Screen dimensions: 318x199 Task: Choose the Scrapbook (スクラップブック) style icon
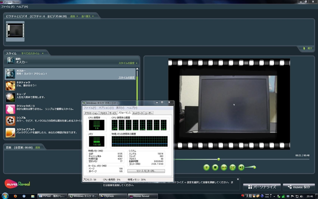[x=10, y=133]
